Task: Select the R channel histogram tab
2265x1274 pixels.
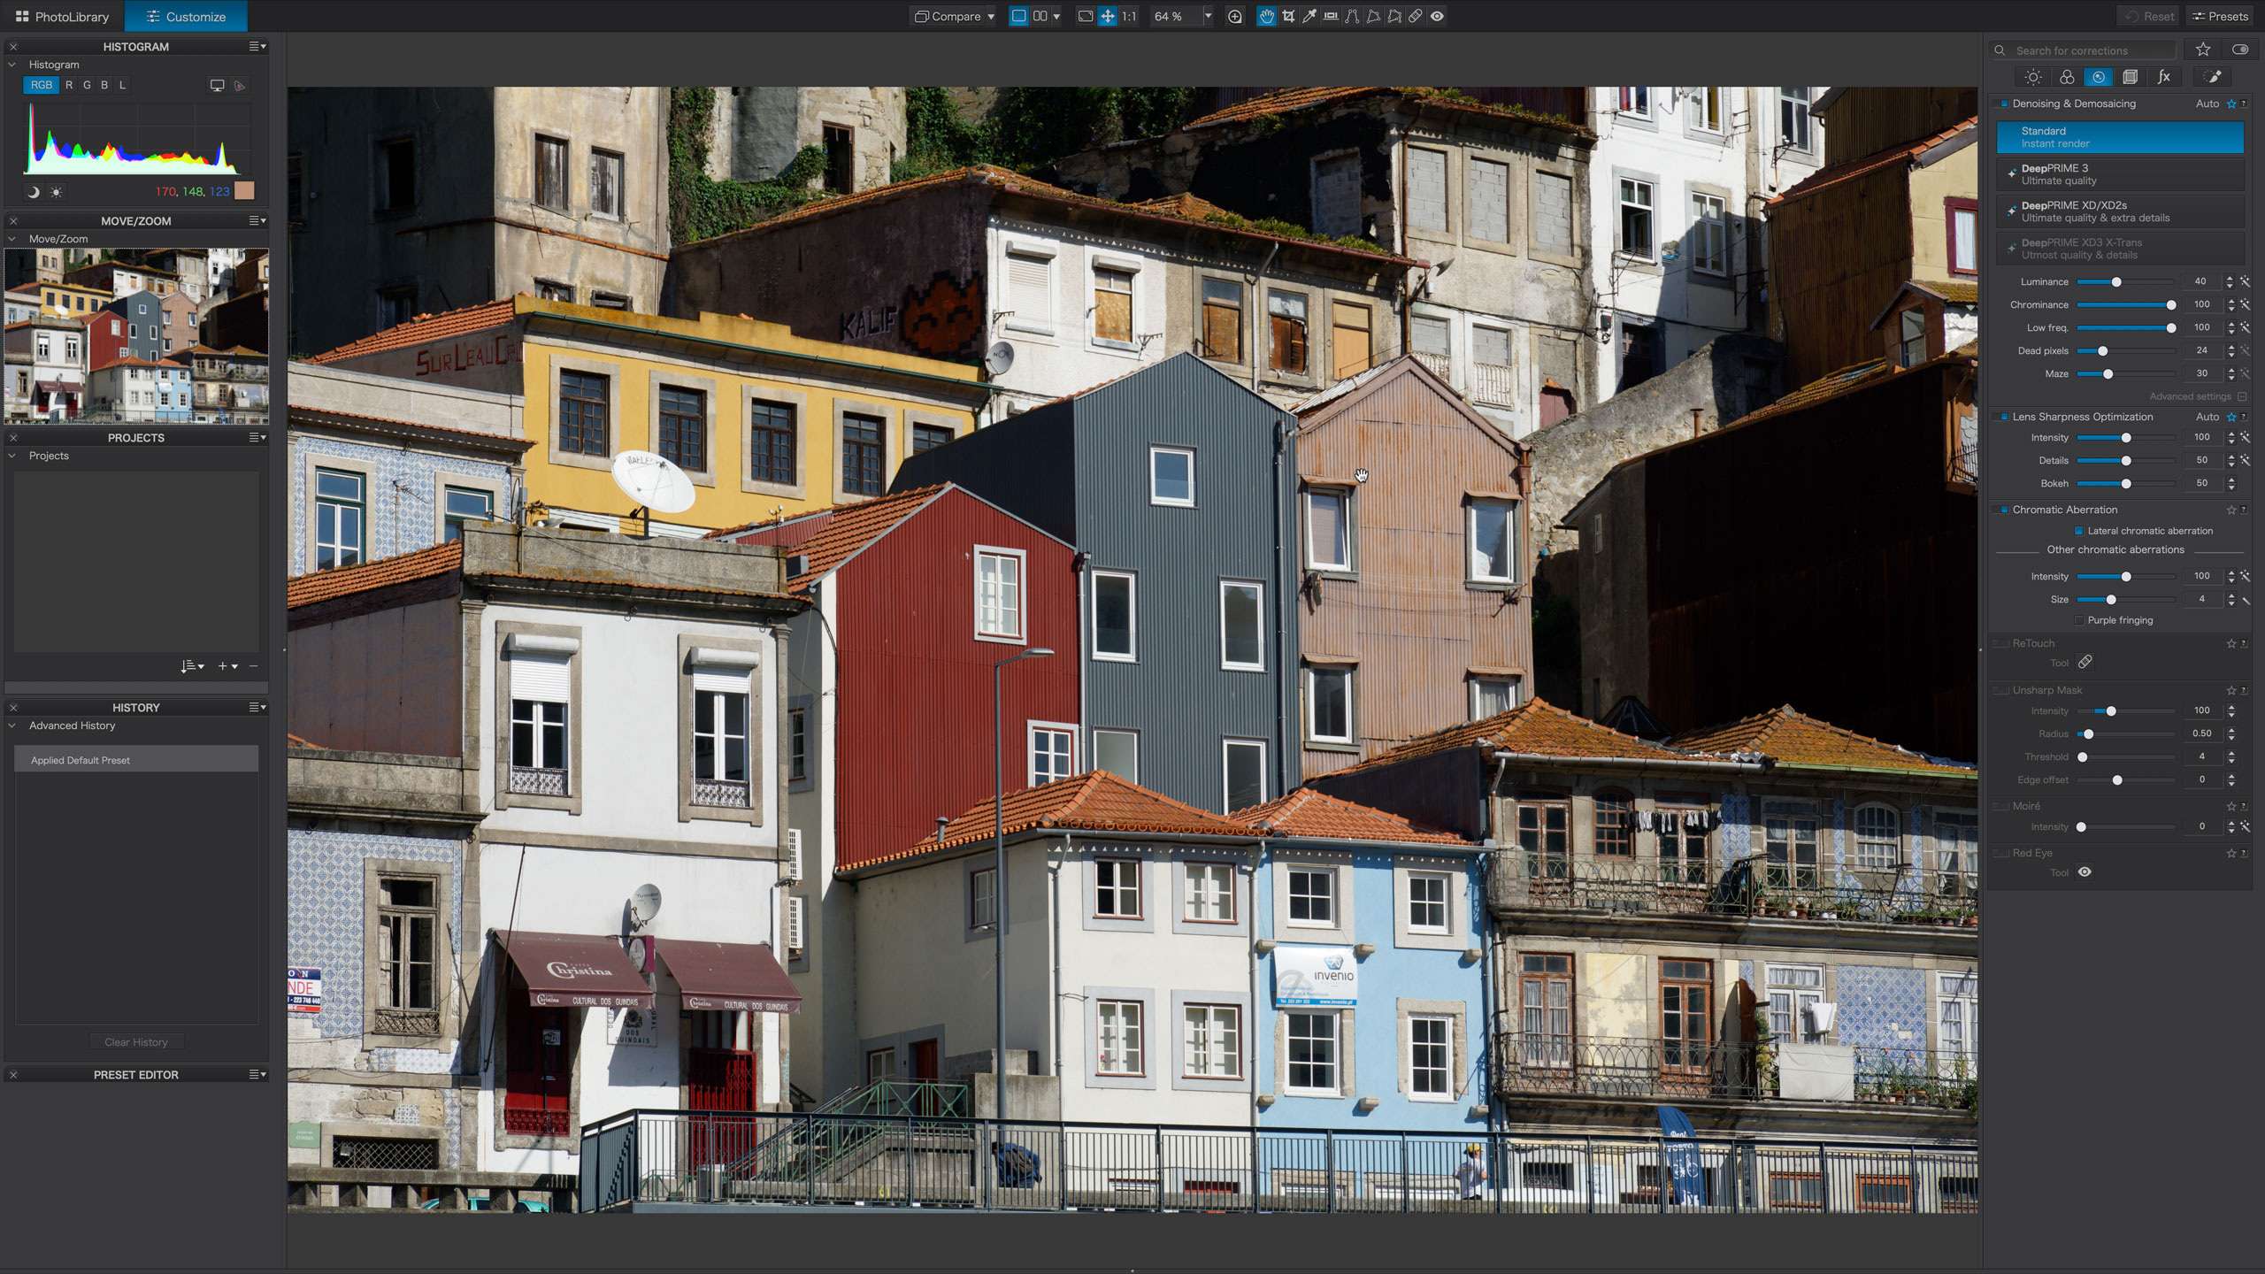Action: [69, 85]
